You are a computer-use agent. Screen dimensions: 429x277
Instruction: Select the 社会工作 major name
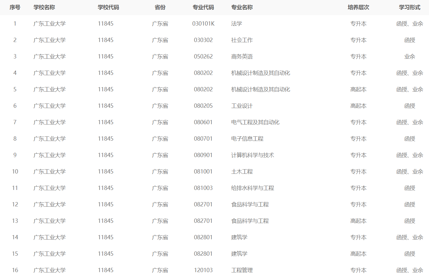tap(242, 40)
